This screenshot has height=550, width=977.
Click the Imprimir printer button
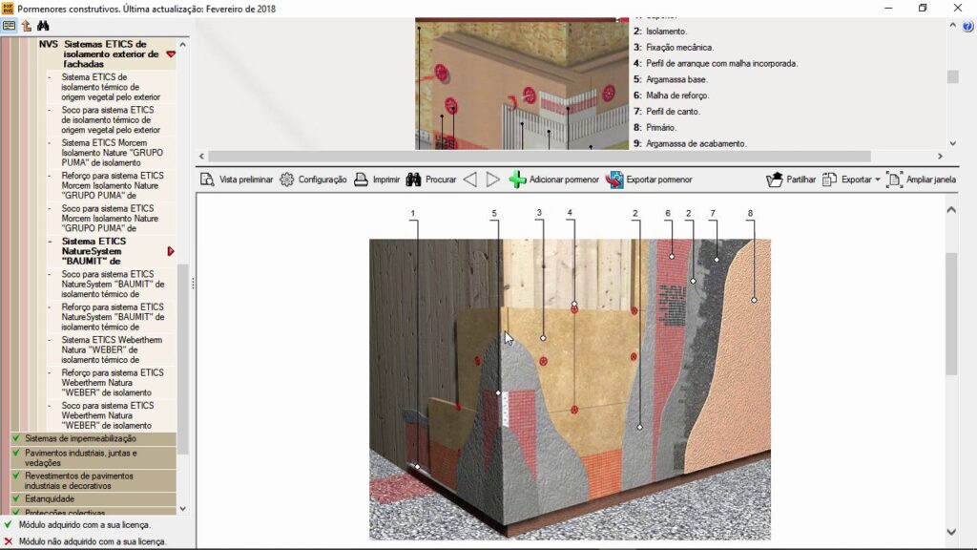click(377, 180)
